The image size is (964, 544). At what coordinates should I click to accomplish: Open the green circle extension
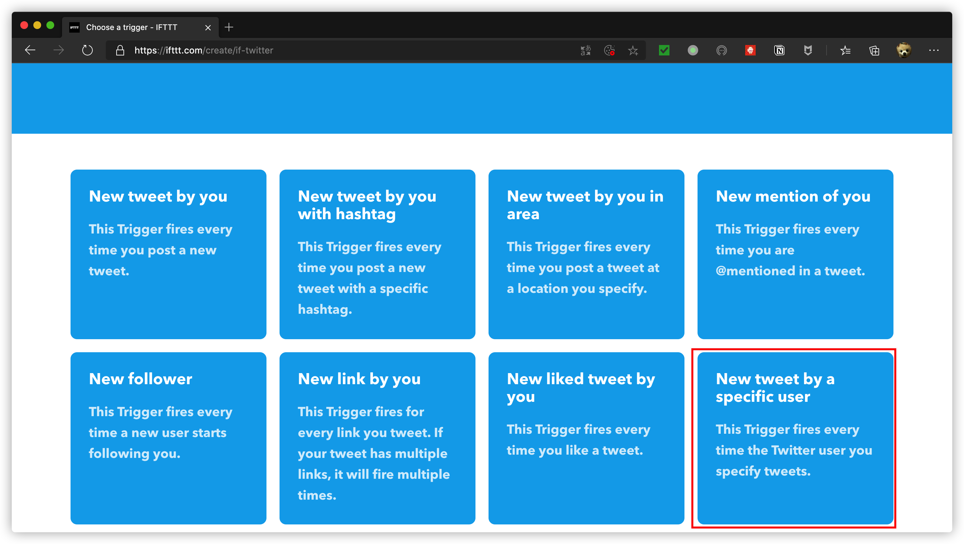tap(693, 50)
